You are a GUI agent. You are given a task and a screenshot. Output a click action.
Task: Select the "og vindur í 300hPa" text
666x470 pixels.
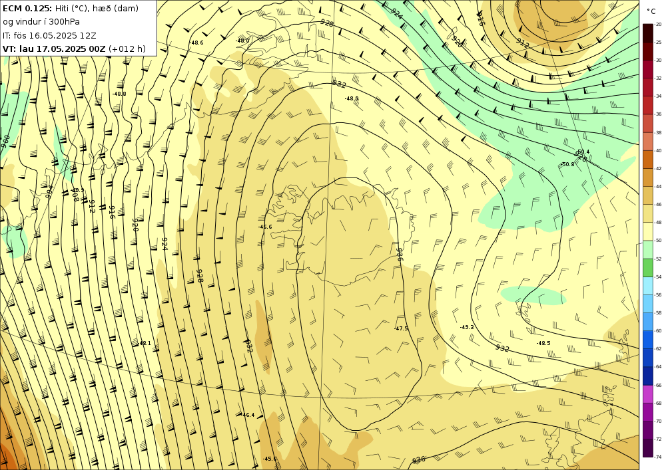pos(41,22)
